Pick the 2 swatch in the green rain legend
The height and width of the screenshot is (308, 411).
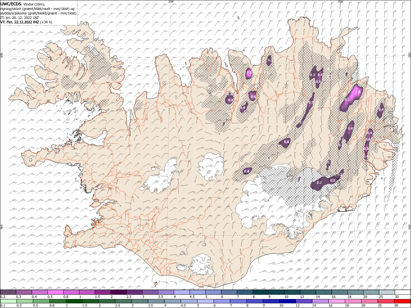click(x=107, y=301)
